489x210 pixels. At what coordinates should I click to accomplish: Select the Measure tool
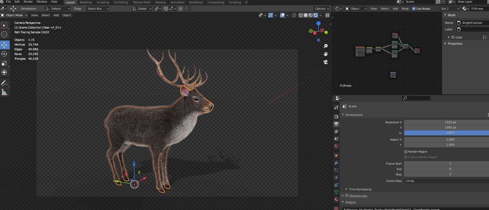point(4,92)
